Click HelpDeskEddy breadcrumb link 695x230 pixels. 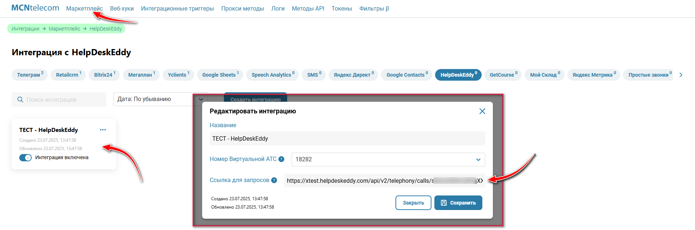pos(106,29)
